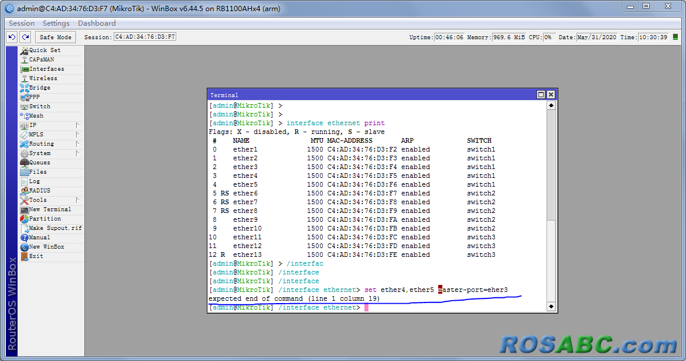
Task: Click the Time field 10:30:39
Action: coord(653,37)
